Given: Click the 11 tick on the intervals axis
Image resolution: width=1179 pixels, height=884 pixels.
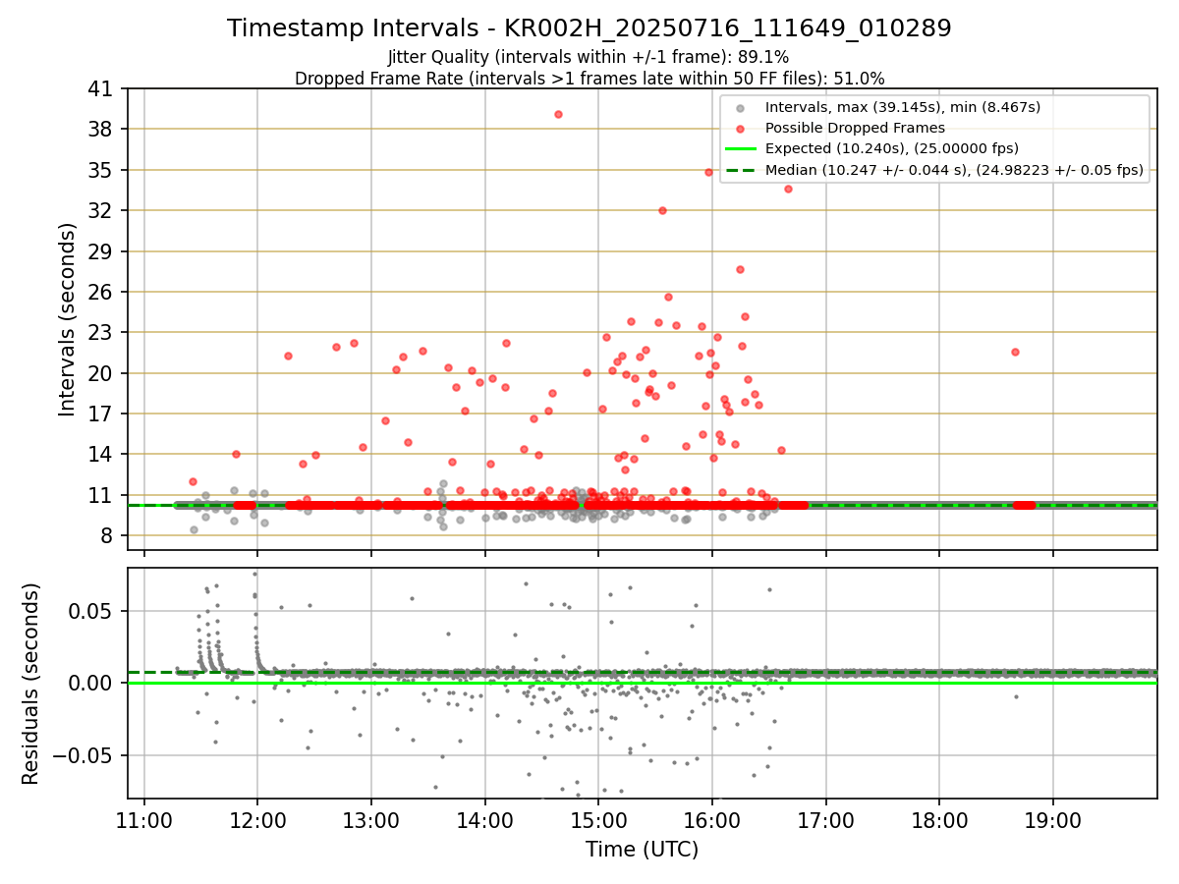Looking at the screenshot, I should [100, 496].
